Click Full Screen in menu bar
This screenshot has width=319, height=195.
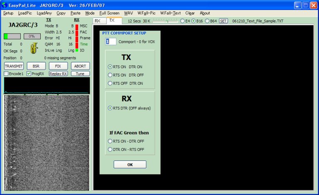pos(109,13)
